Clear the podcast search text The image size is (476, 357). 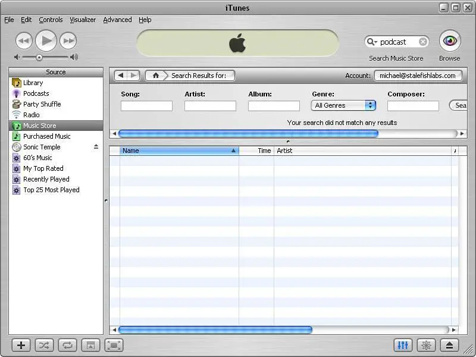423,42
